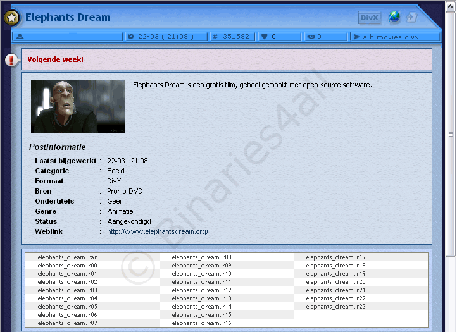This screenshot has width=457, height=332.
Task: Select file elephants_dream.r07
Action: [x=67, y=323]
